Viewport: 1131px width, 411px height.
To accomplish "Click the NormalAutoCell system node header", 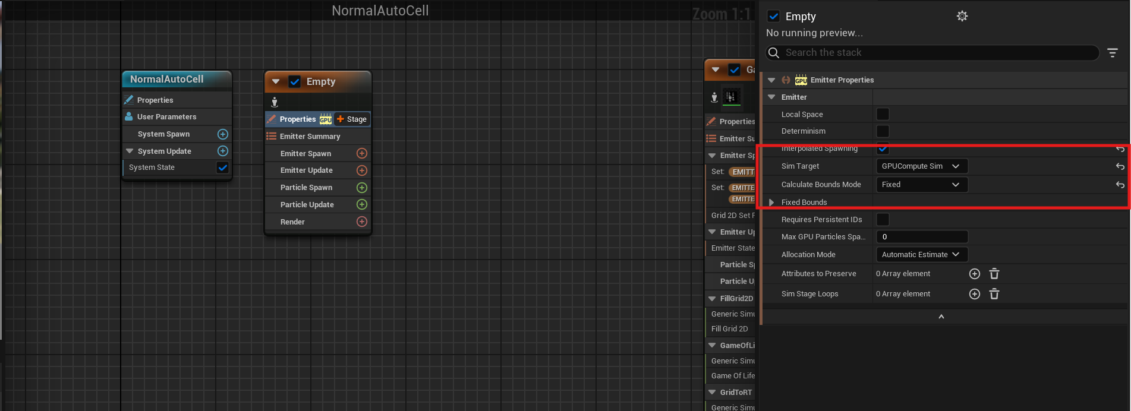I will click(x=177, y=80).
